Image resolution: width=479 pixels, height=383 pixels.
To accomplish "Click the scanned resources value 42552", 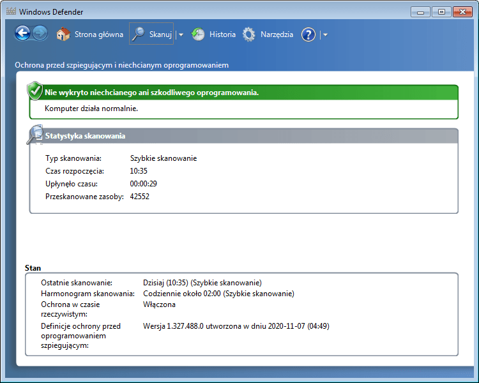I will tap(140, 197).
